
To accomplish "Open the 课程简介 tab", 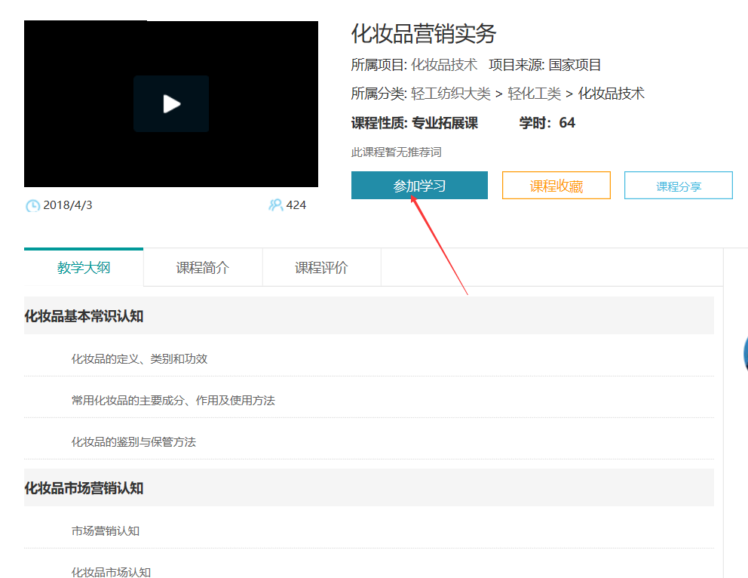I will tap(203, 268).
